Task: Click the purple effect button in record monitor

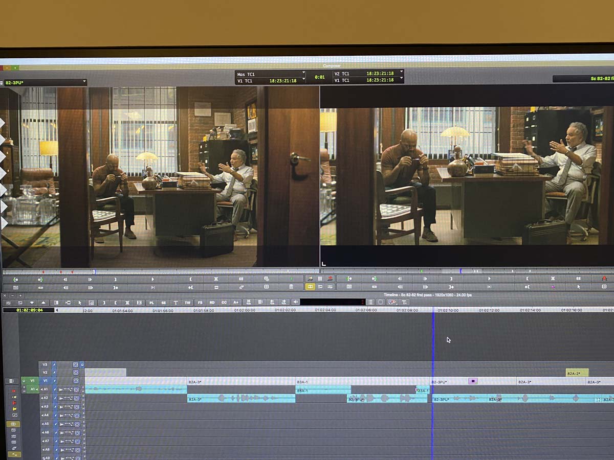Action: click(x=553, y=287)
